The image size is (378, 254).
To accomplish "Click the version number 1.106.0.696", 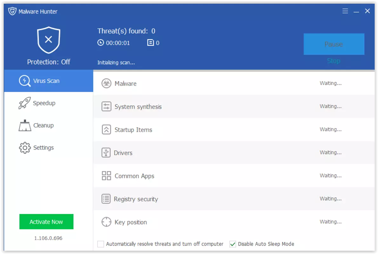I will [x=48, y=238].
